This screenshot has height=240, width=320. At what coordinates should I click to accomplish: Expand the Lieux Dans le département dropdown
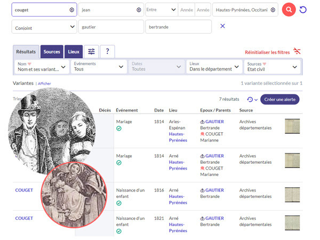click(214, 67)
